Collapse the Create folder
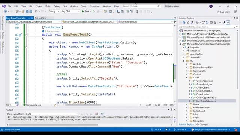Viewport: 240px width, 135px height. [x=187, y=78]
